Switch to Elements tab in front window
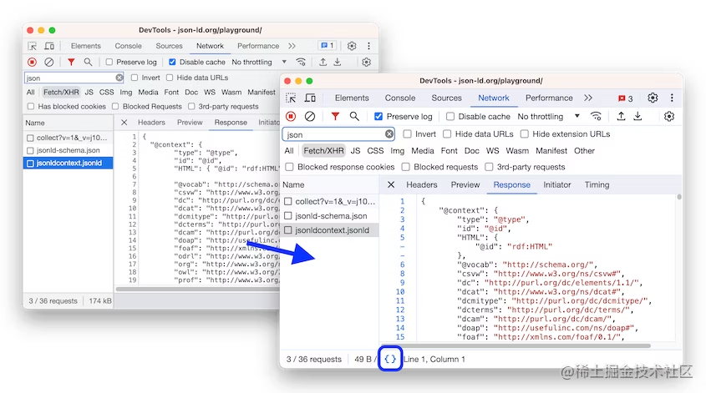This screenshot has height=393, width=706. [x=352, y=98]
